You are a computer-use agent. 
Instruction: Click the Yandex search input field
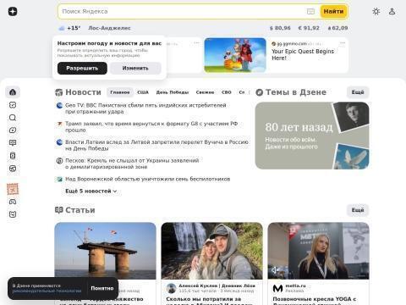click(182, 12)
